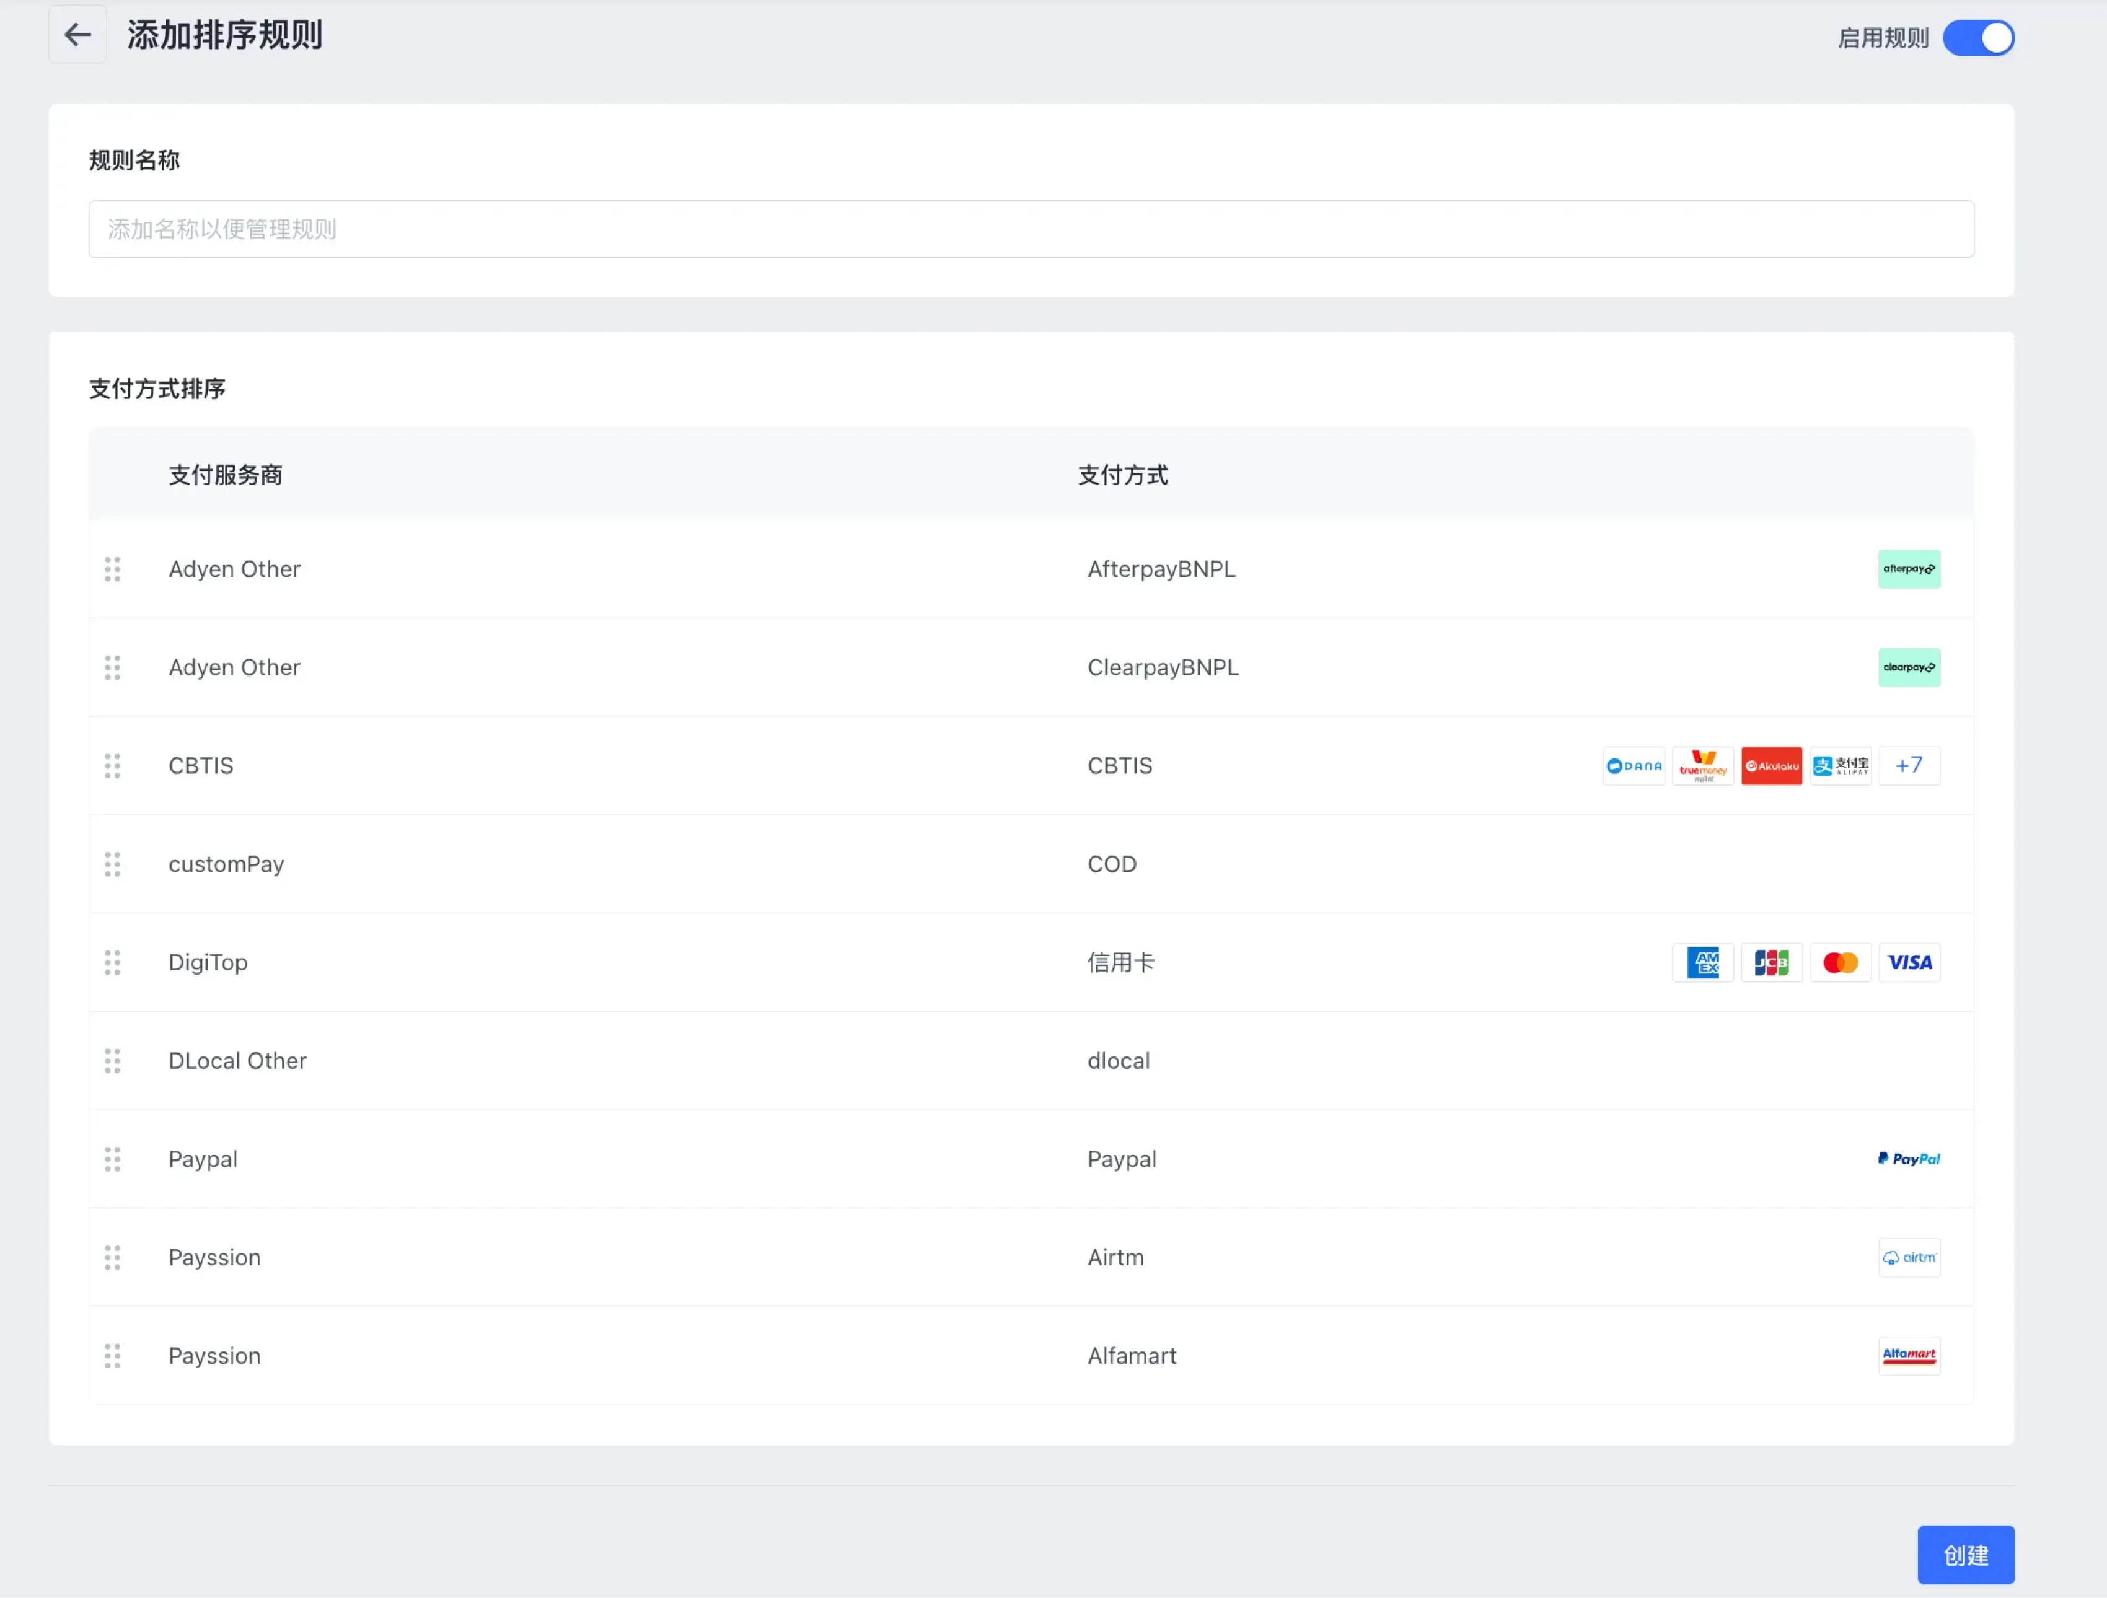Screen dimensions: 2107x1598
Task: Click the 支付服务商 column header
Action: 226,475
